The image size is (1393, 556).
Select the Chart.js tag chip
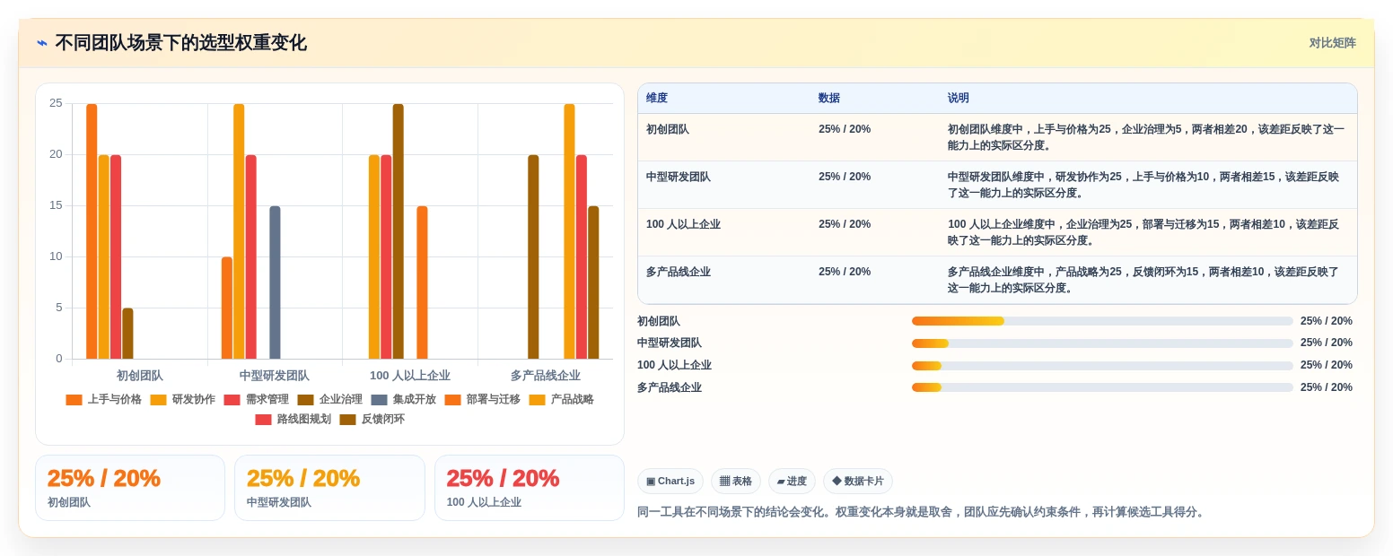click(x=670, y=481)
